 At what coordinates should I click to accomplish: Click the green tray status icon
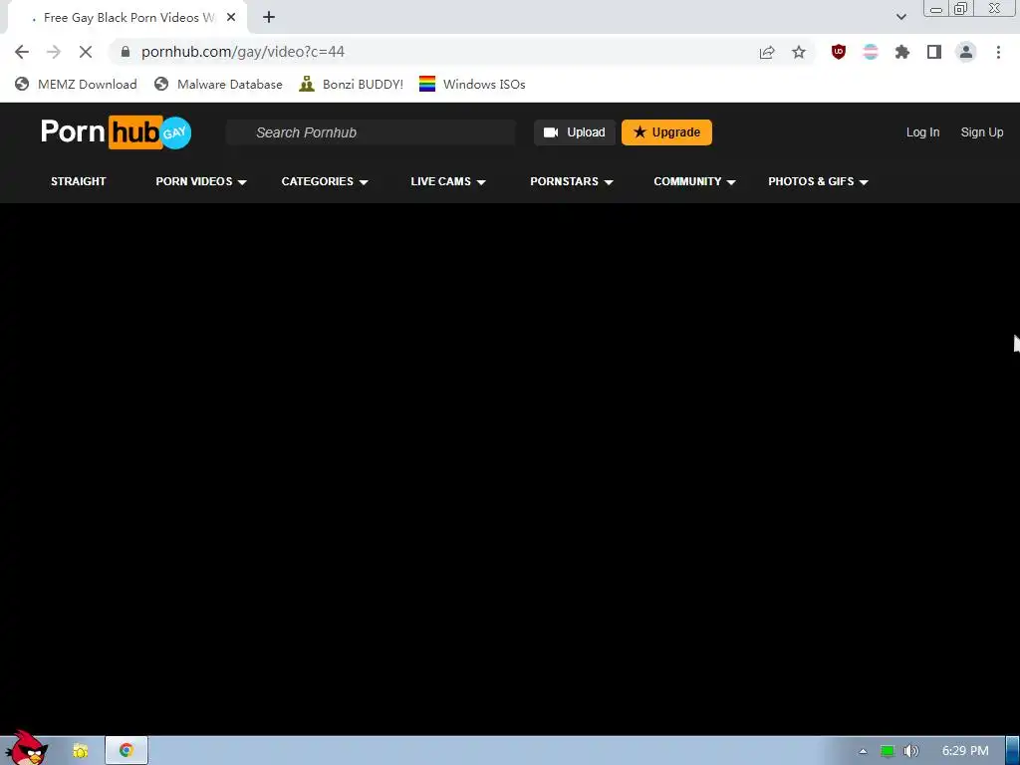[888, 751]
